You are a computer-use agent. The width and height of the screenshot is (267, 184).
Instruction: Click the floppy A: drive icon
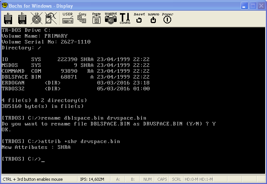pyautogui.click(x=8, y=19)
